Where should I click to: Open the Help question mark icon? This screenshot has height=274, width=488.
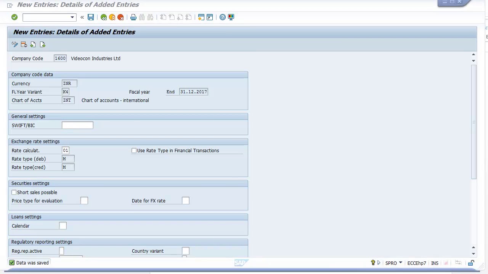click(223, 17)
